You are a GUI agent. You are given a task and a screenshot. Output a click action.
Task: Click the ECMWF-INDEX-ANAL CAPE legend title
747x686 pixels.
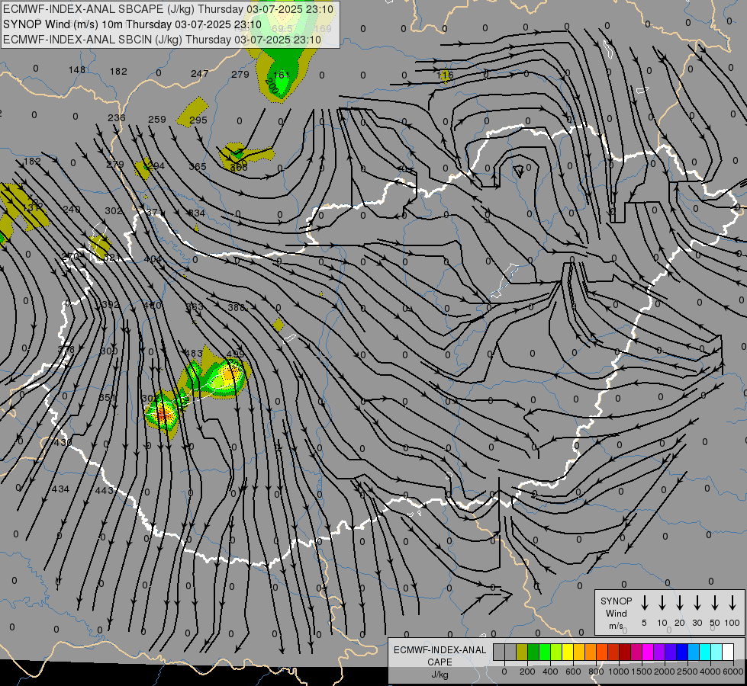tap(440, 662)
